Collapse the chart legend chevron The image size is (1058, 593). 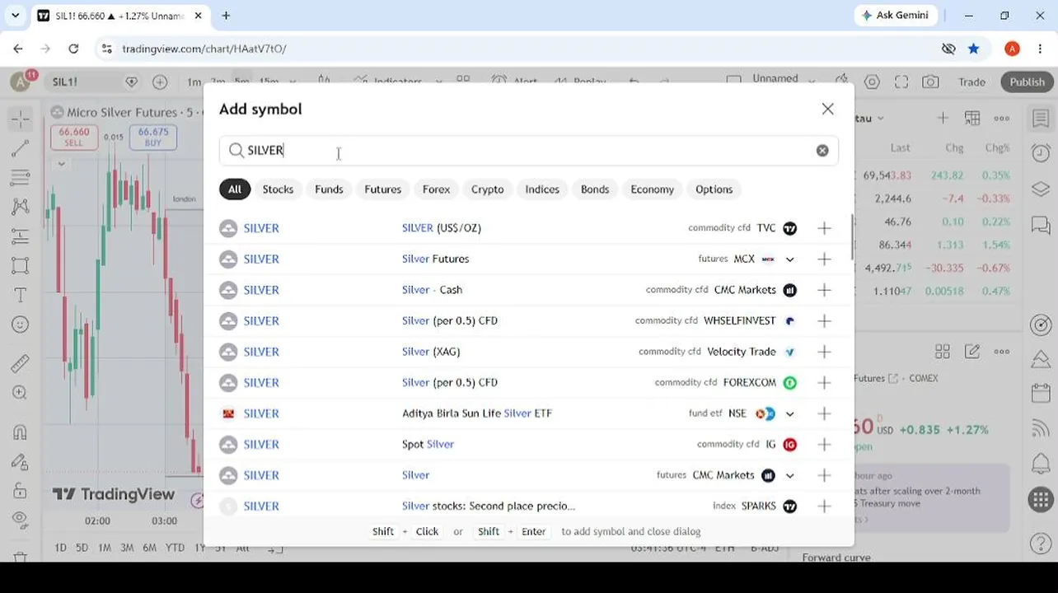click(x=61, y=164)
